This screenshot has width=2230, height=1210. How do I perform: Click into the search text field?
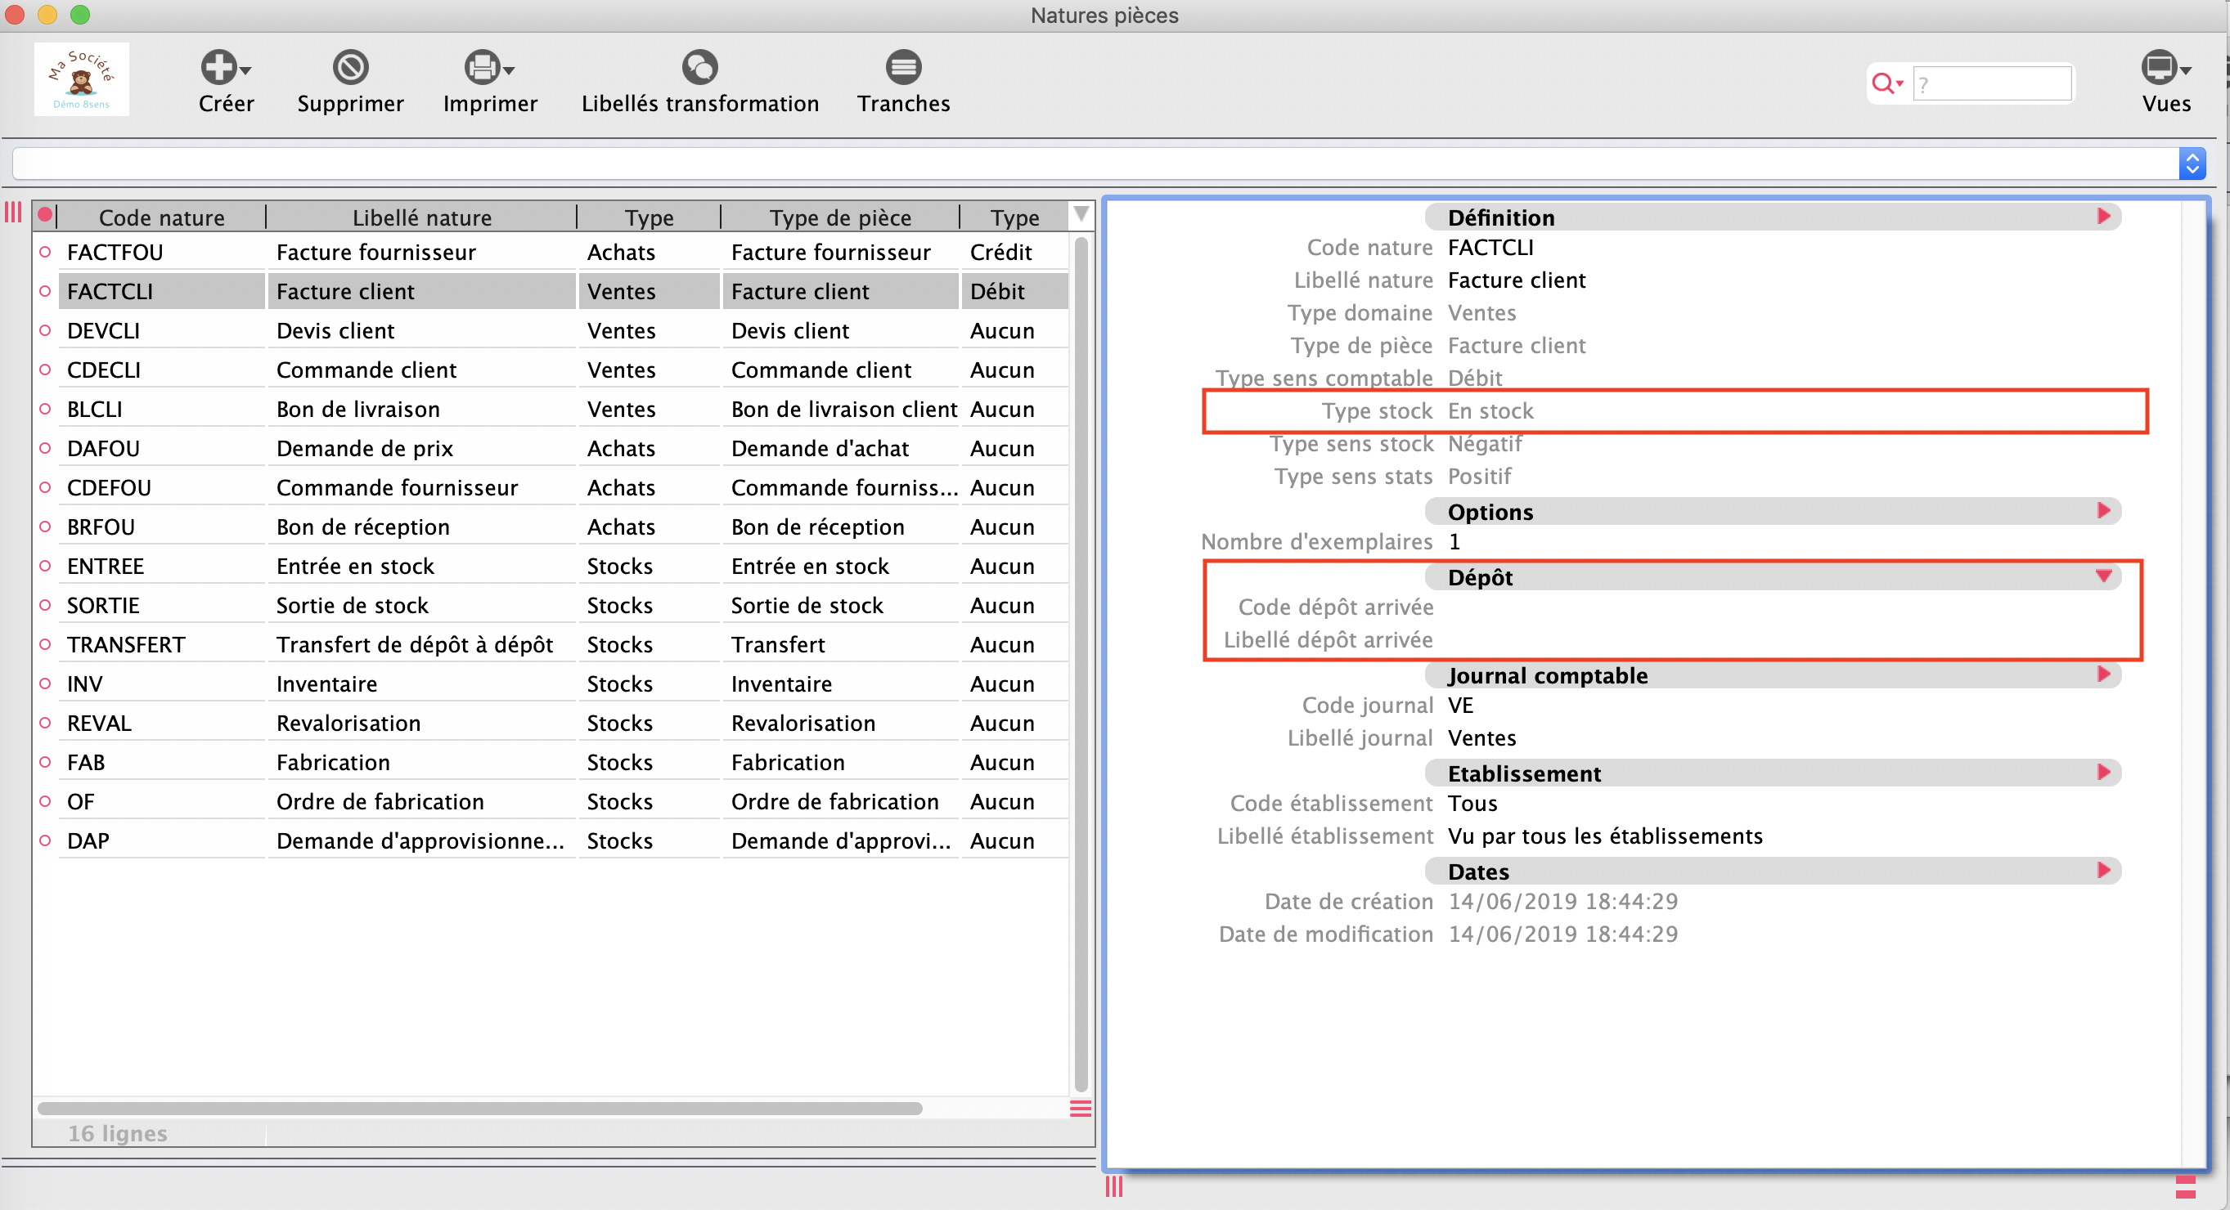[x=1991, y=84]
